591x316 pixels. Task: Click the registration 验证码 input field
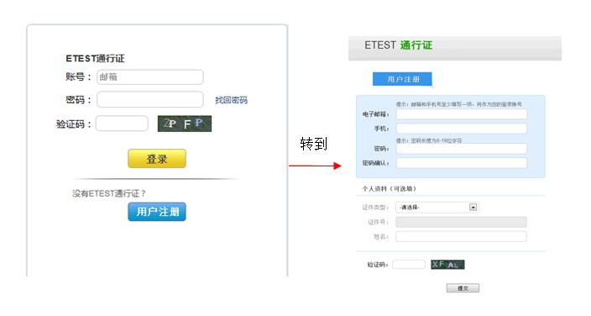pyautogui.click(x=409, y=265)
